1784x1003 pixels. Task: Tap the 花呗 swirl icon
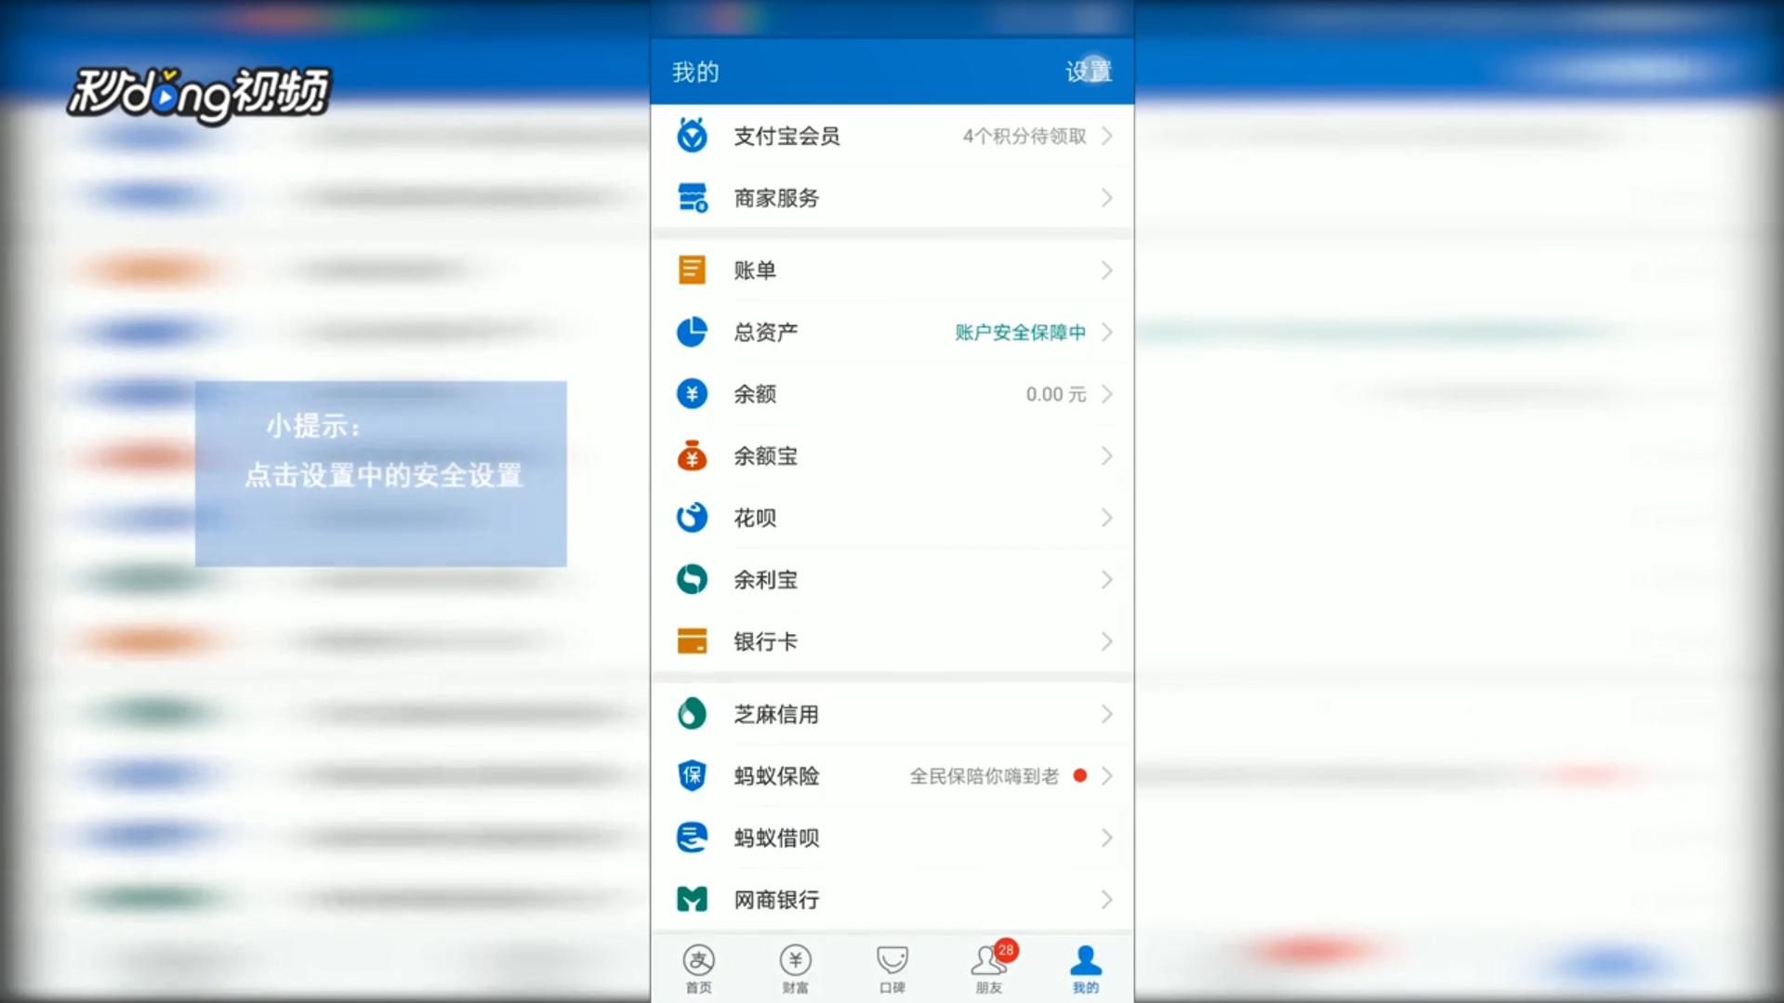[x=692, y=518]
